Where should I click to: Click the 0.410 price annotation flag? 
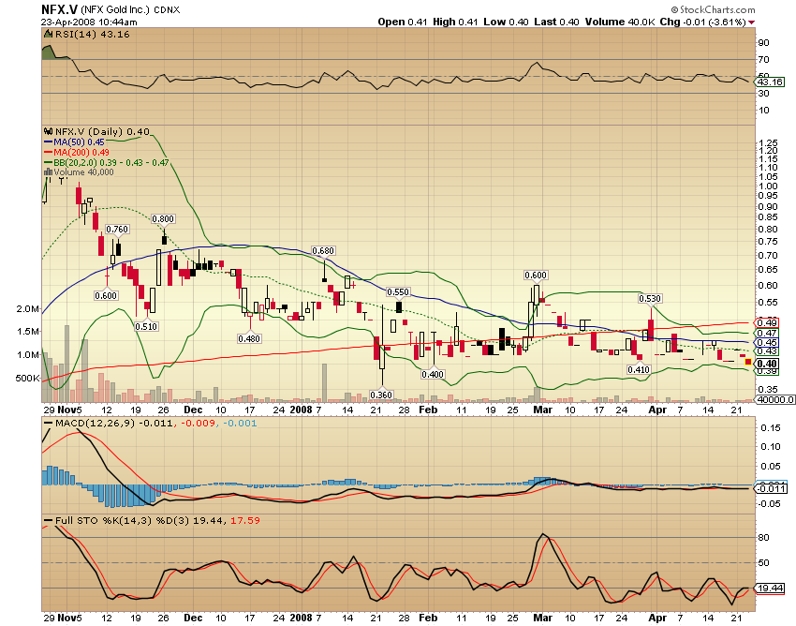coord(638,370)
